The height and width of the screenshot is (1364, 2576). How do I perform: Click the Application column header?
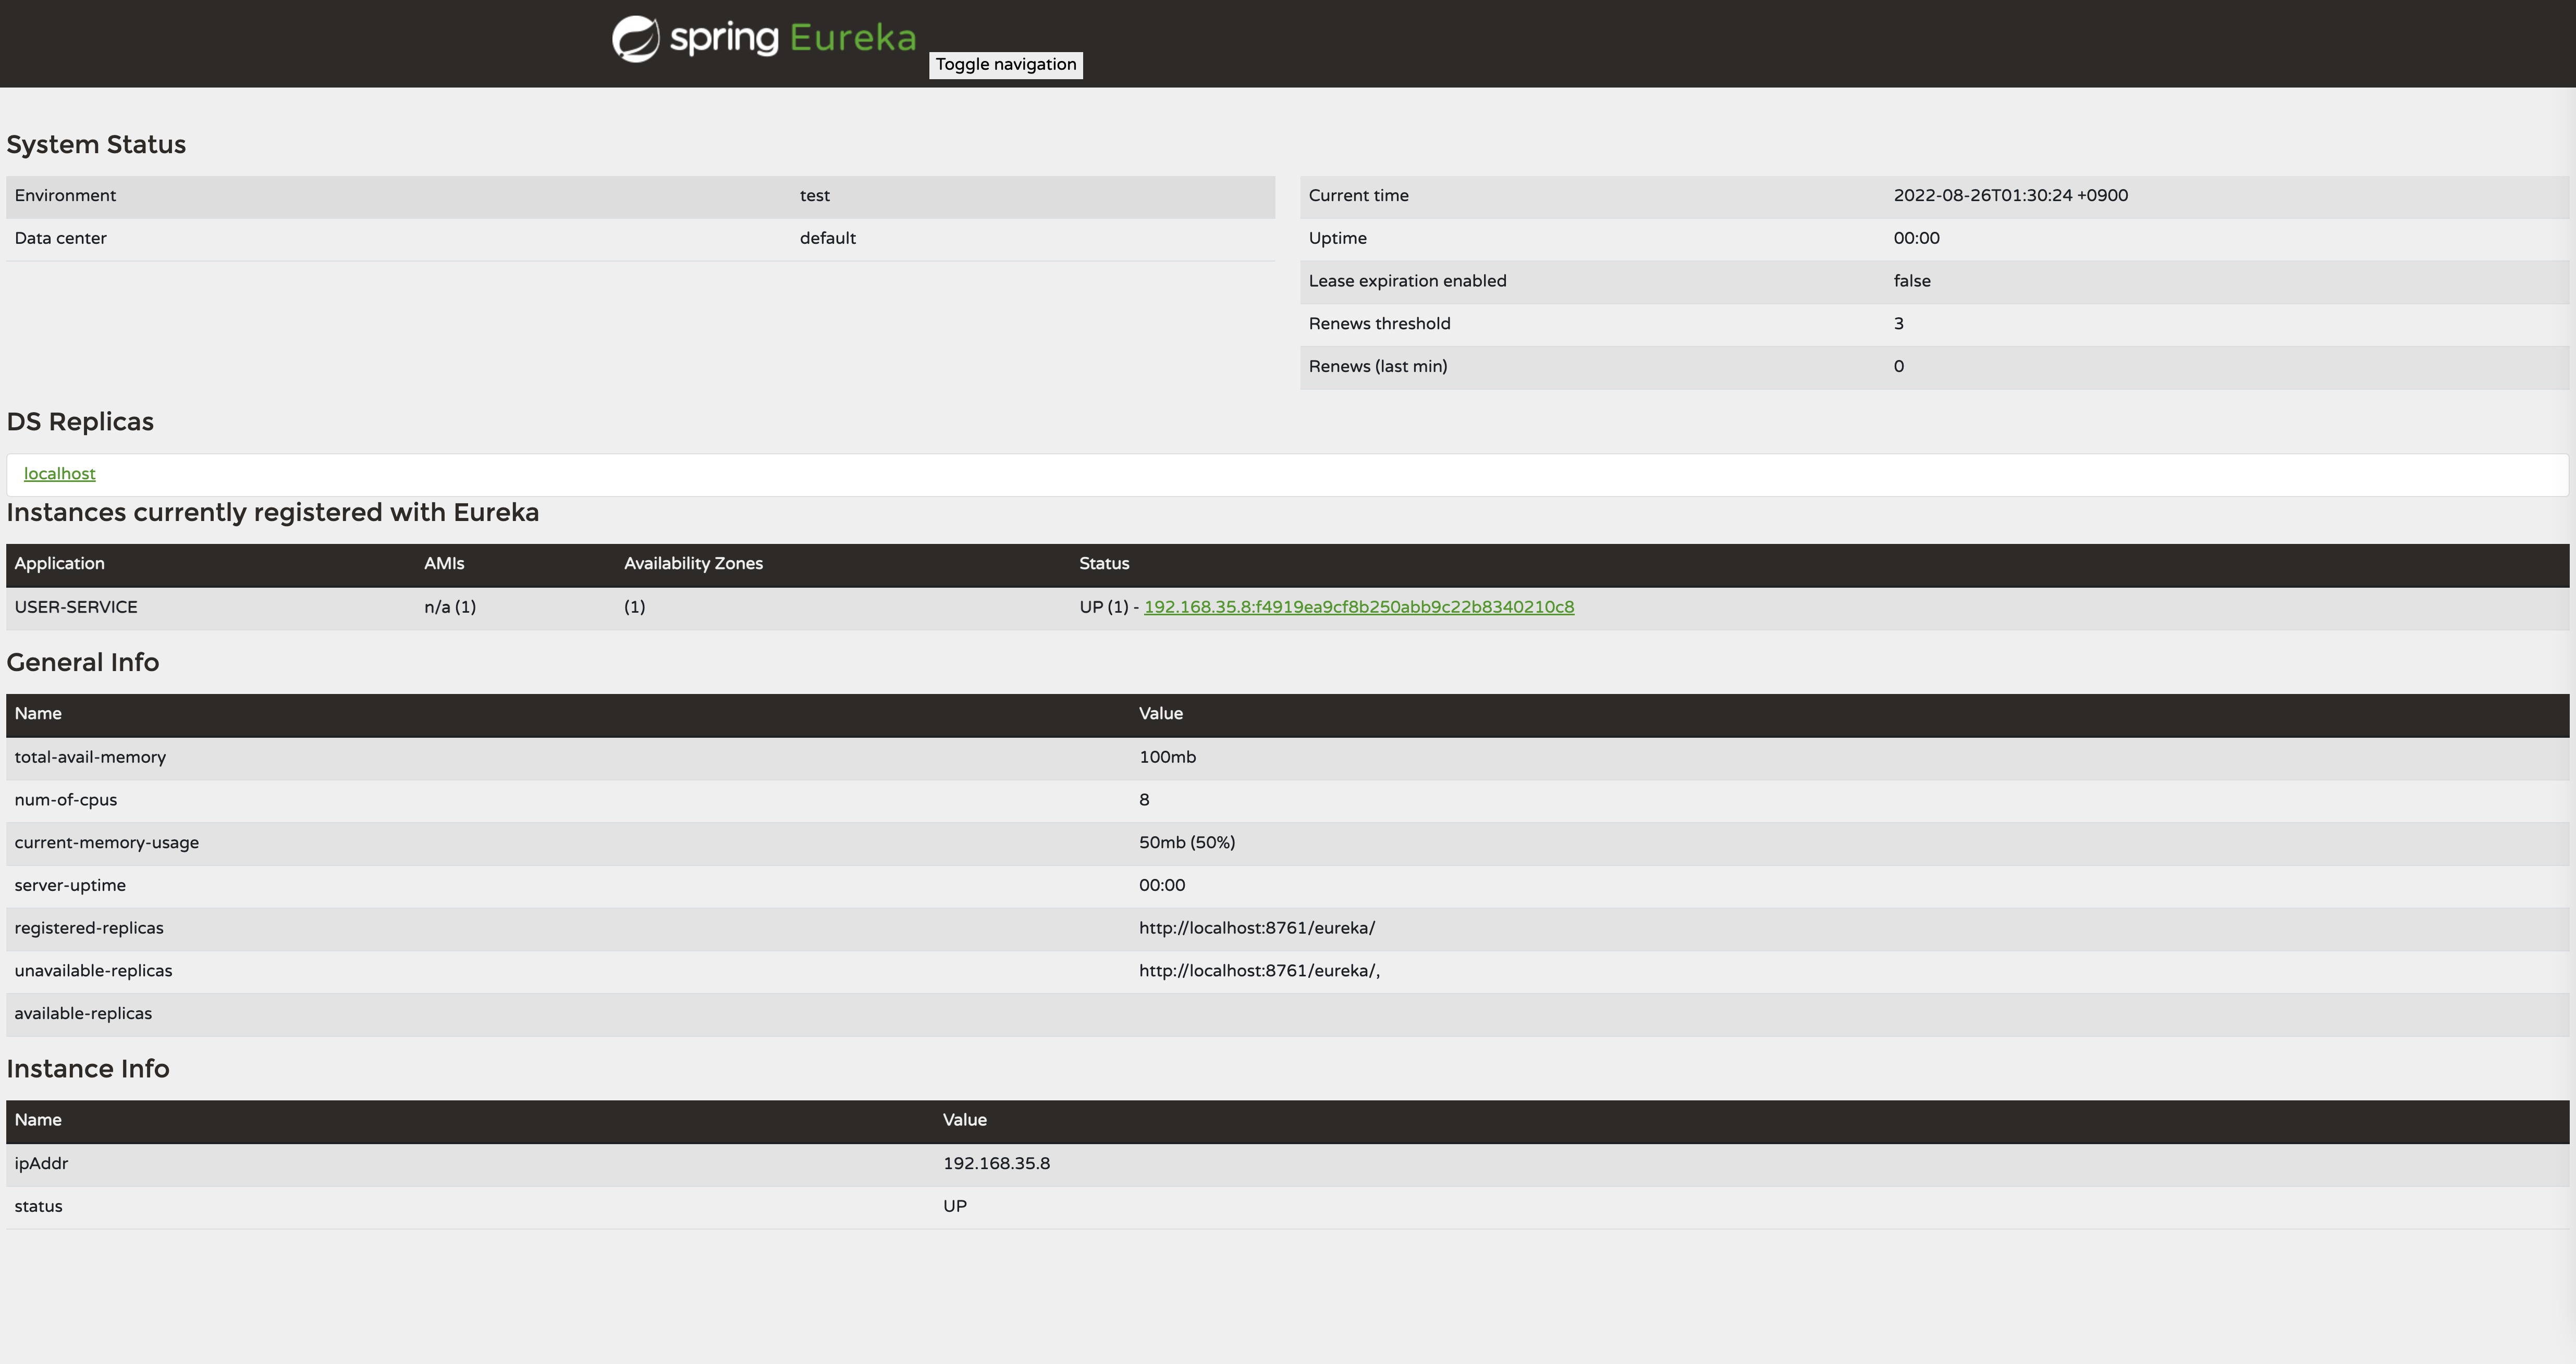(x=59, y=564)
